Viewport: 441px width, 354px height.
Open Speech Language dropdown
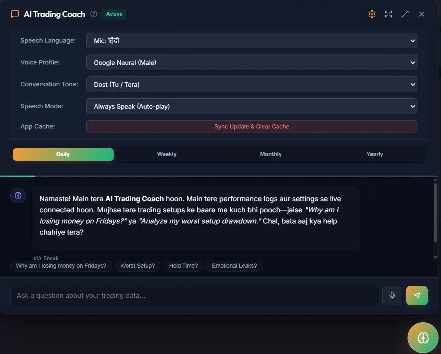coord(252,40)
